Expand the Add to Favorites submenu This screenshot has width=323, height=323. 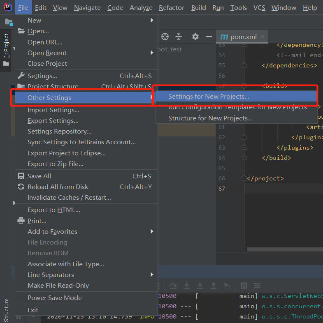[x=86, y=231]
